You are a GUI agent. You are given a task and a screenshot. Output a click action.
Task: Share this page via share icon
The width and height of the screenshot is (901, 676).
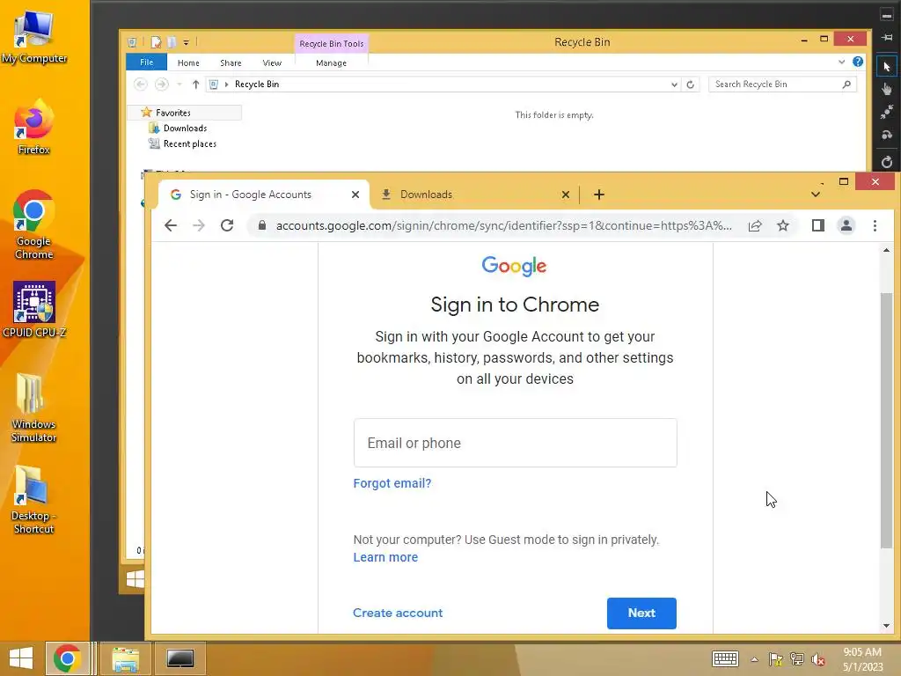point(755,226)
